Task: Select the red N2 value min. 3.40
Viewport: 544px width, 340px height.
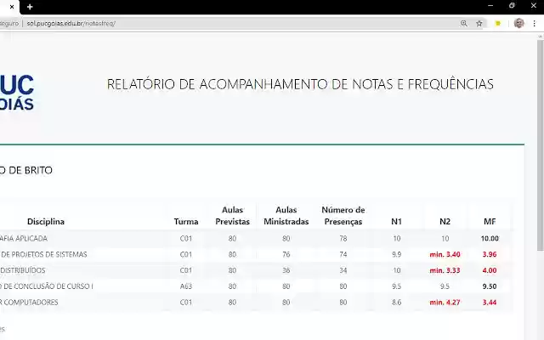Action: click(445, 254)
